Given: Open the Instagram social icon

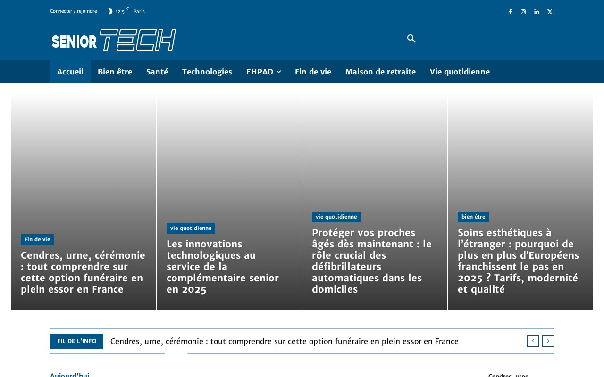Looking at the screenshot, I should coord(523,12).
